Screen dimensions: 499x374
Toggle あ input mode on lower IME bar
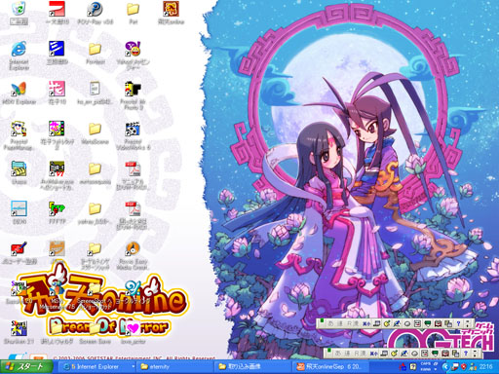(x=338, y=353)
